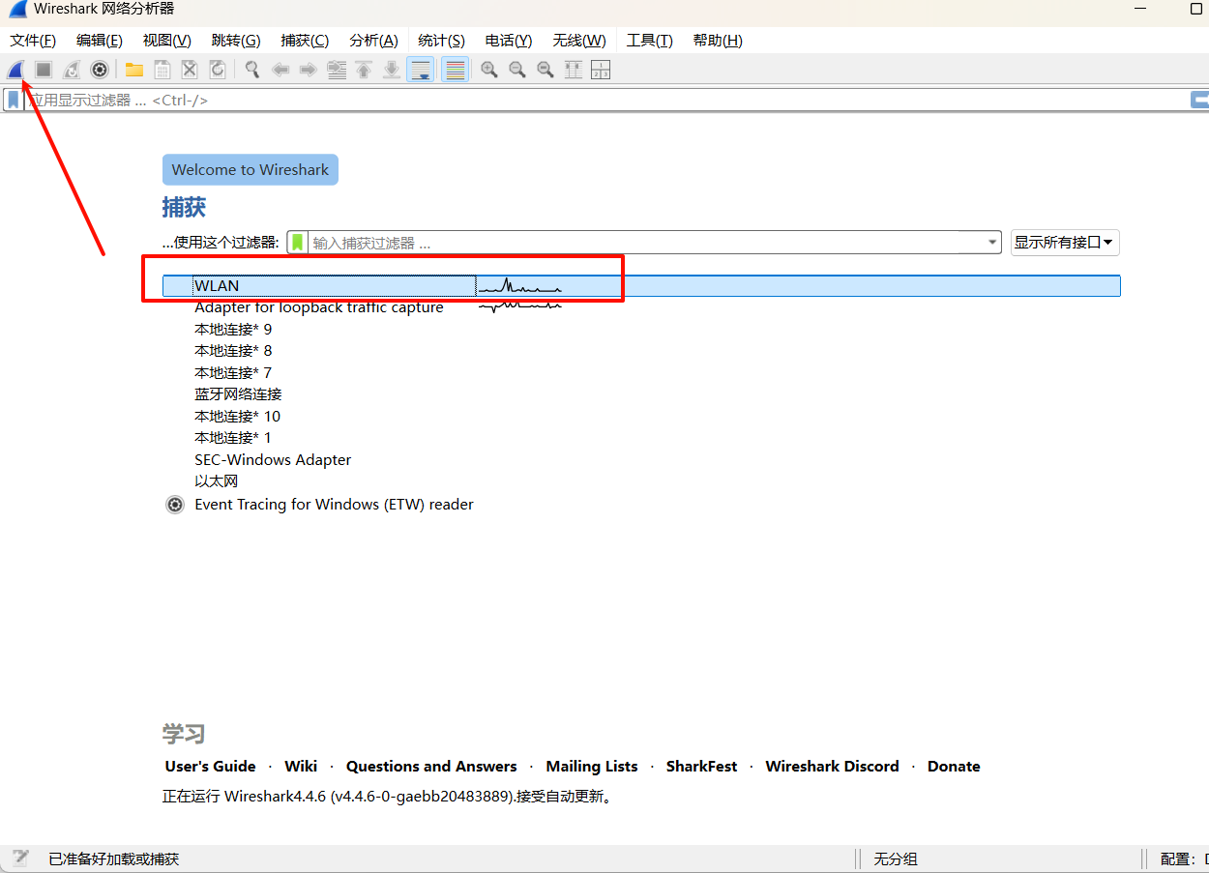Click the display filter bookmark icon
The image size is (1209, 873).
tap(13, 100)
